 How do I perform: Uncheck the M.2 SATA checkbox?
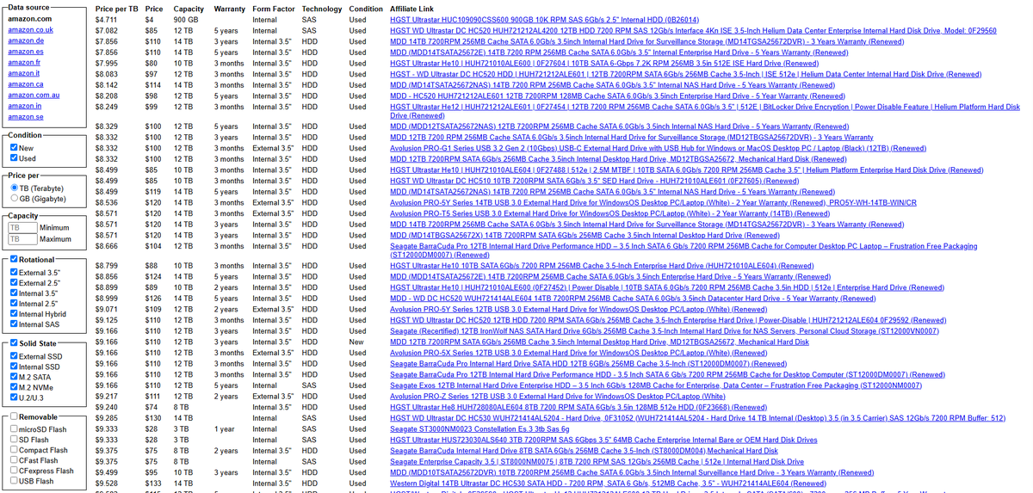point(14,377)
